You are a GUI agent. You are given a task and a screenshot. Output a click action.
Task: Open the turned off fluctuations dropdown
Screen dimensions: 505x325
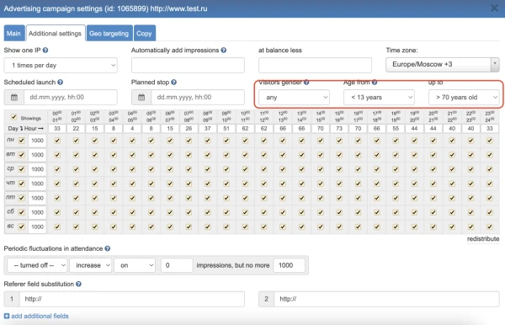(37, 265)
